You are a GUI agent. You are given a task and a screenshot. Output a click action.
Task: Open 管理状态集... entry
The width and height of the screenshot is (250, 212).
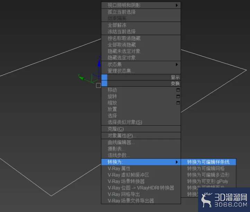(141, 71)
